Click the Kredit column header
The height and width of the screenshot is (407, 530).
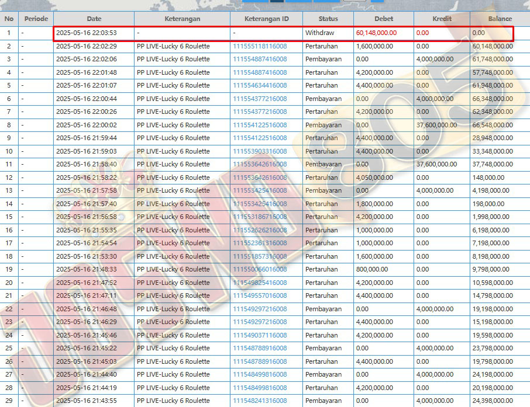(442, 19)
